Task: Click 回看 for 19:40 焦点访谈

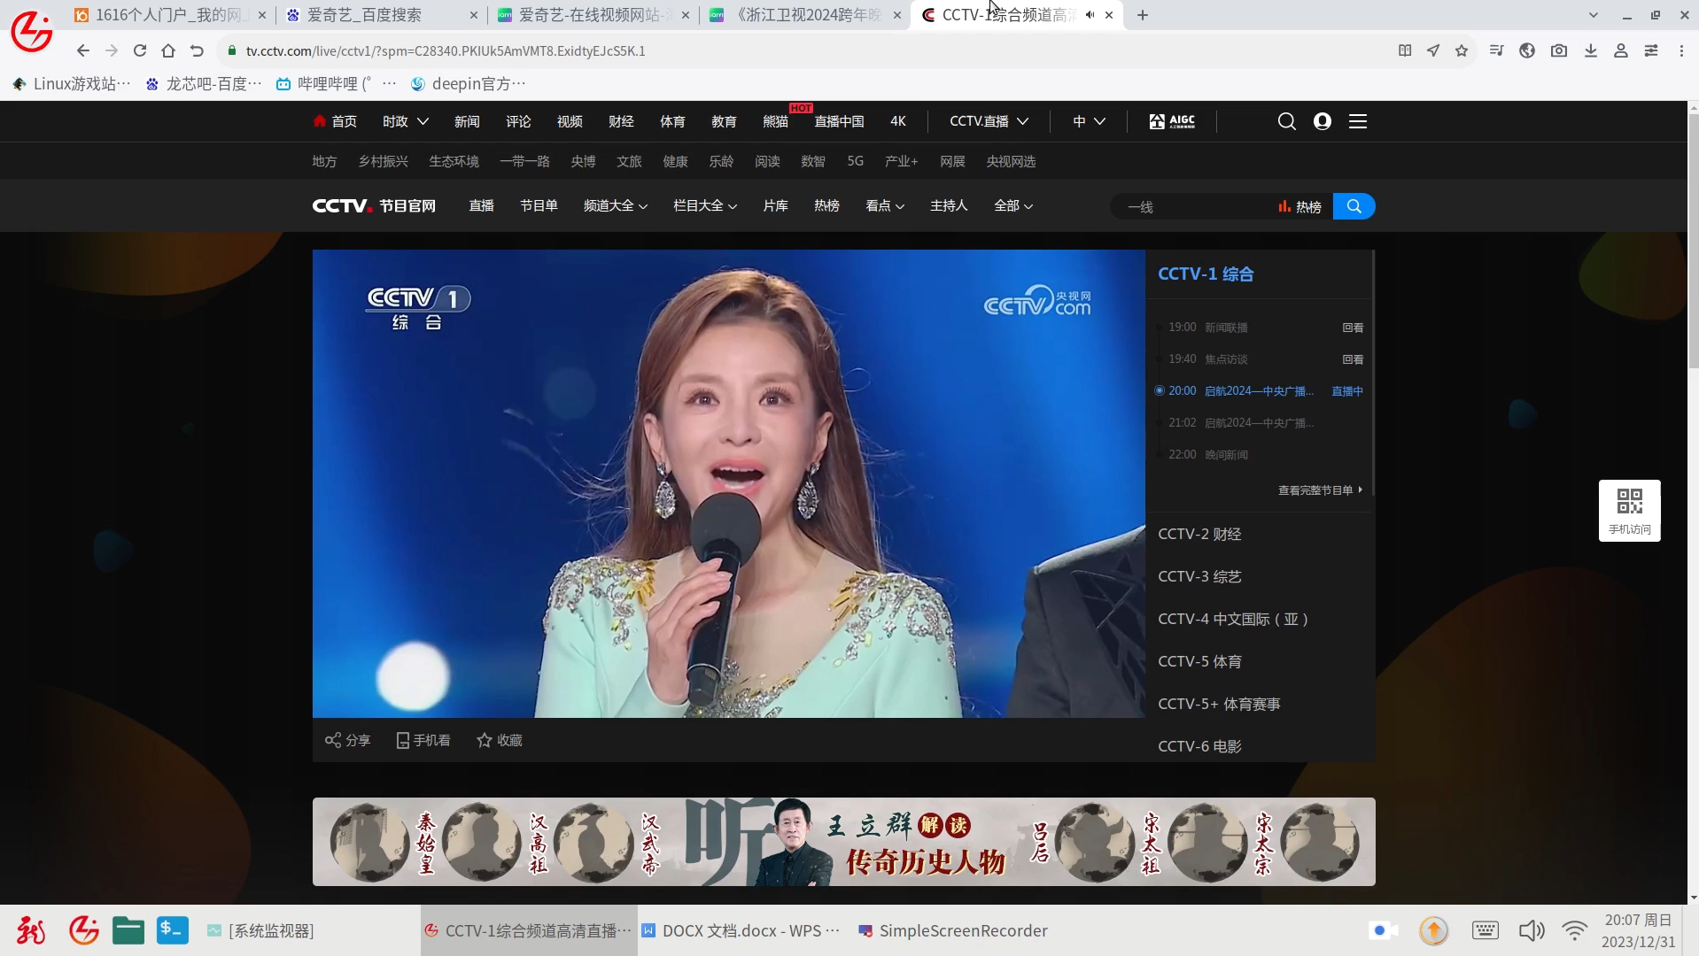Action: coord(1353,359)
